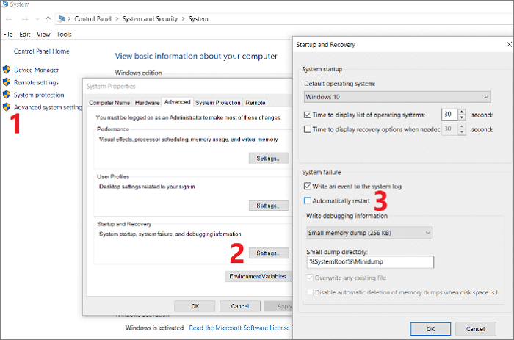Click Cancel in Startup and Recovery
This screenshot has width=514, height=340.
pos(475,329)
